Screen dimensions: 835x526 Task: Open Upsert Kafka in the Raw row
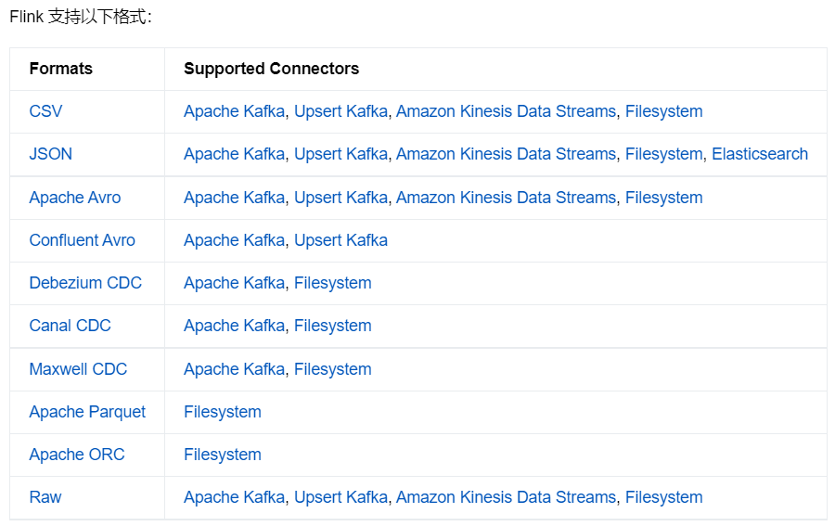tap(340, 497)
